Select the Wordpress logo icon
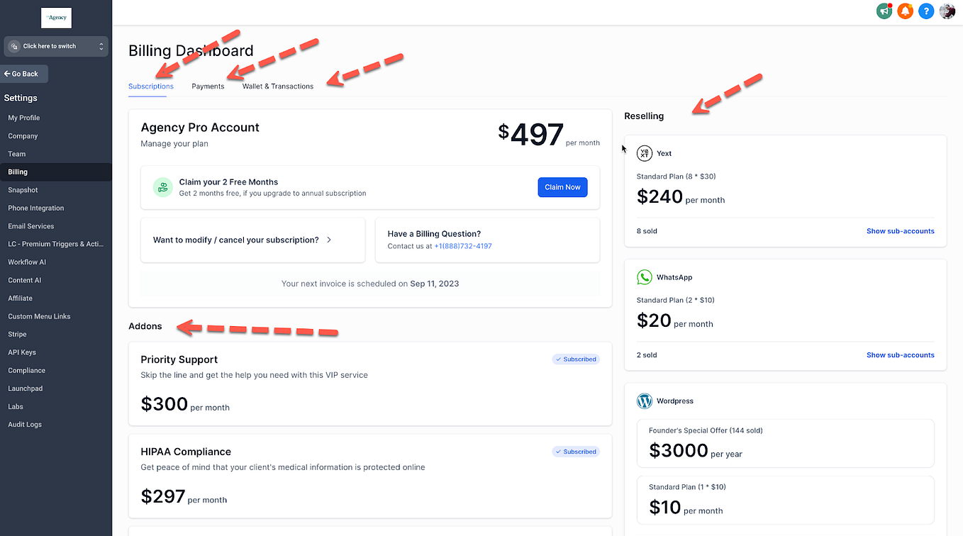This screenshot has height=536, width=963. pos(644,401)
